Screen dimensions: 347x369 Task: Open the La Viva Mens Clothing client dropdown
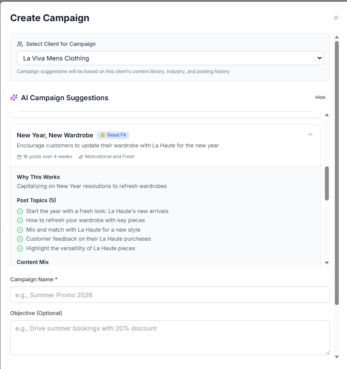pyautogui.click(x=170, y=58)
